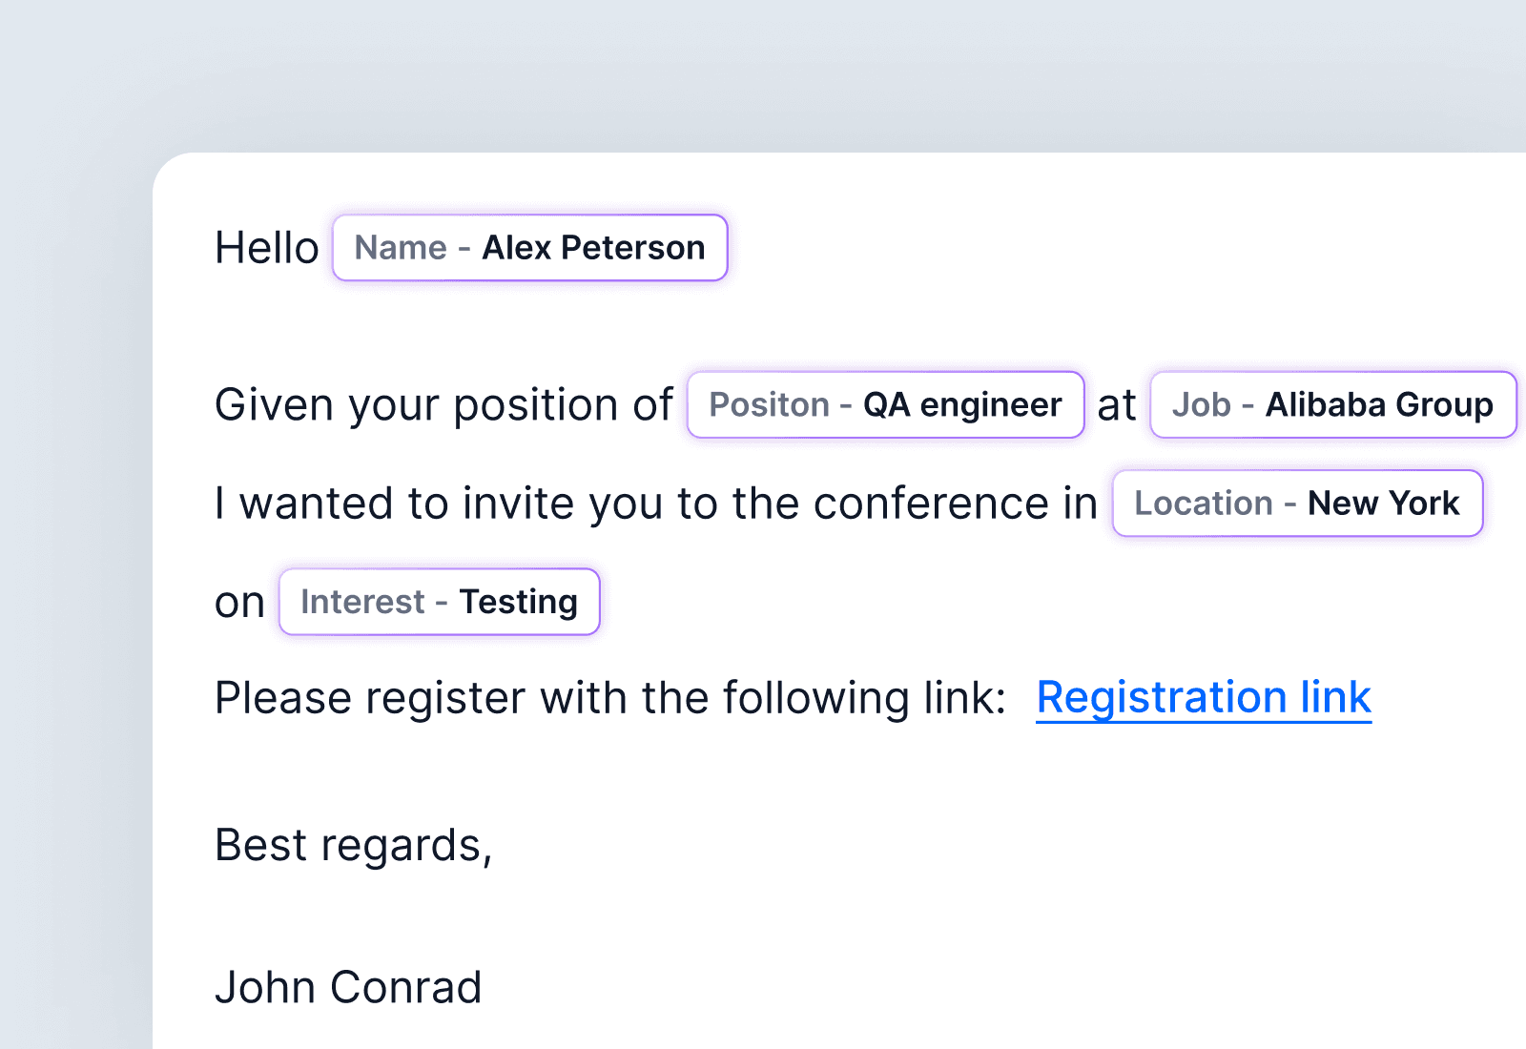Click the 'Alex Peterson' name value
The image size is (1526, 1049).
pyautogui.click(x=593, y=248)
